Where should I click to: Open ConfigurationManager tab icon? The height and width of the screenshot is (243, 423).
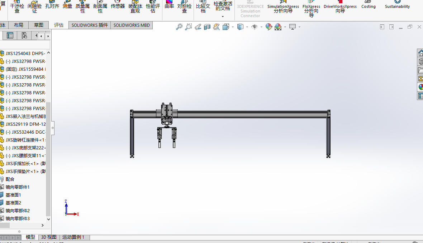click(24, 35)
